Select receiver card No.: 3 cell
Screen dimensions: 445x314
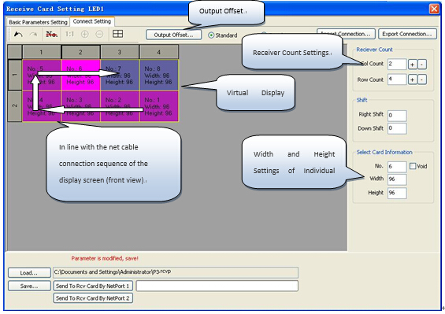pos(81,106)
